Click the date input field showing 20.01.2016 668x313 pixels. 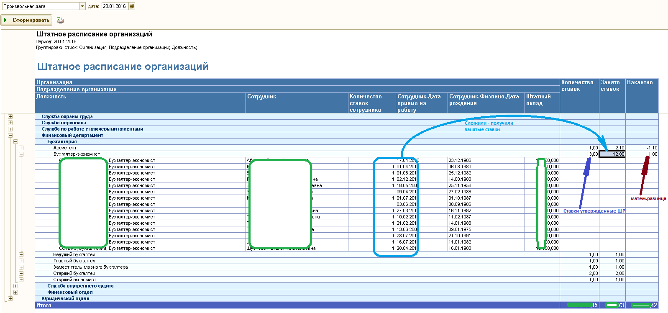(115, 6)
